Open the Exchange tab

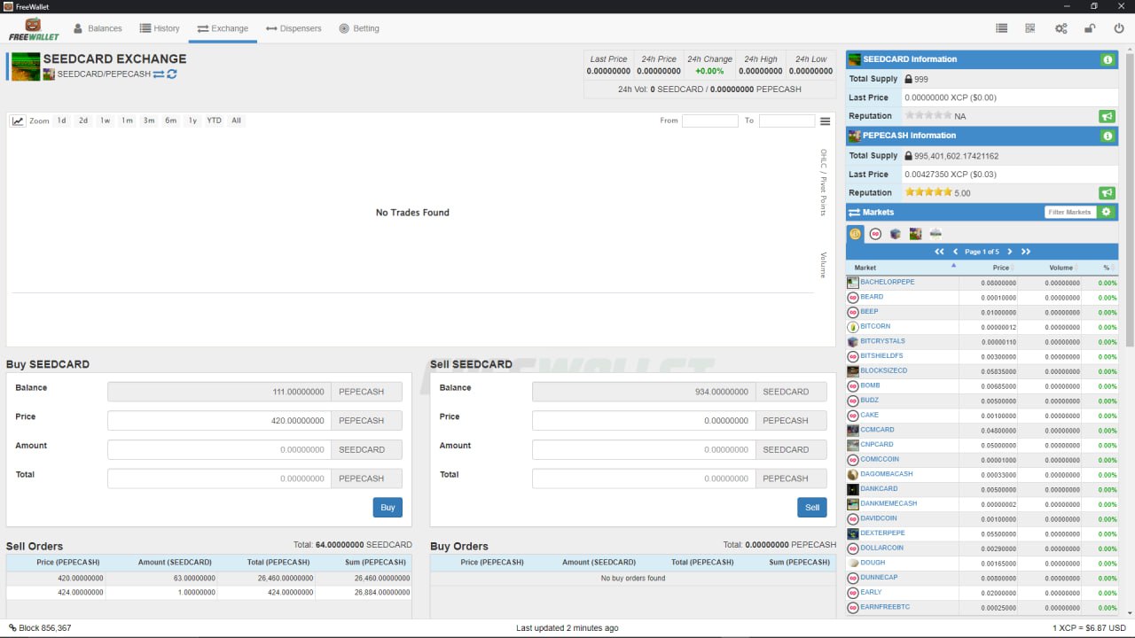[223, 28]
